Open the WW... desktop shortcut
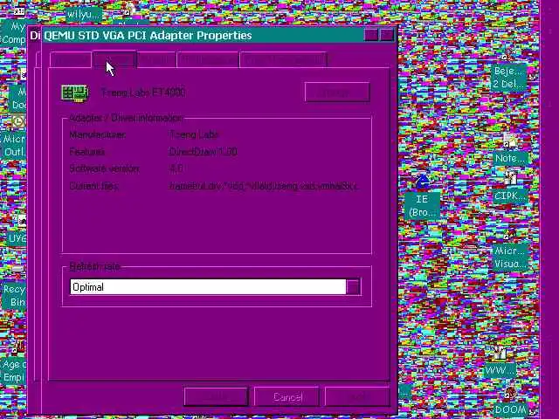559x419 pixels. pyautogui.click(x=500, y=361)
